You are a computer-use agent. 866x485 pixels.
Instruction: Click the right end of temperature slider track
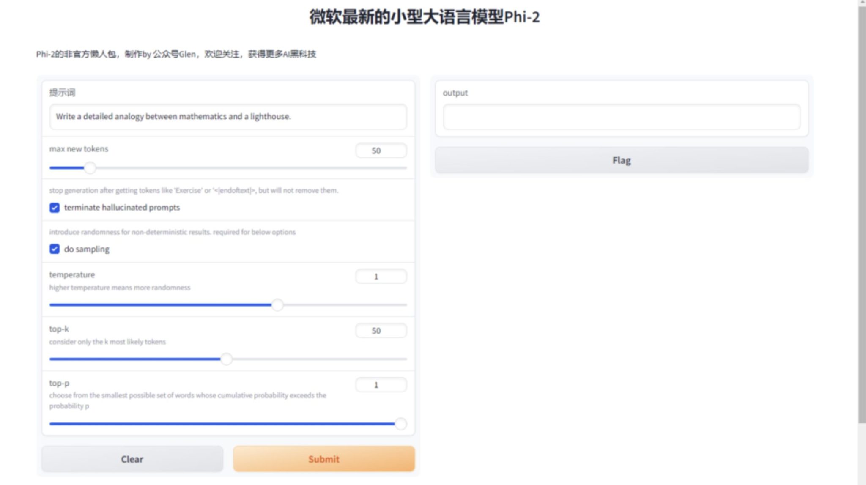pyautogui.click(x=404, y=305)
